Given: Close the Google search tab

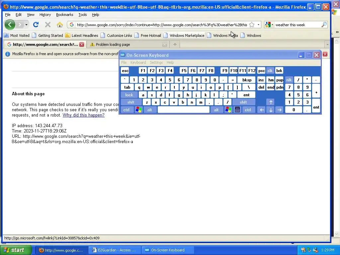Looking at the screenshot, I should point(82,44).
